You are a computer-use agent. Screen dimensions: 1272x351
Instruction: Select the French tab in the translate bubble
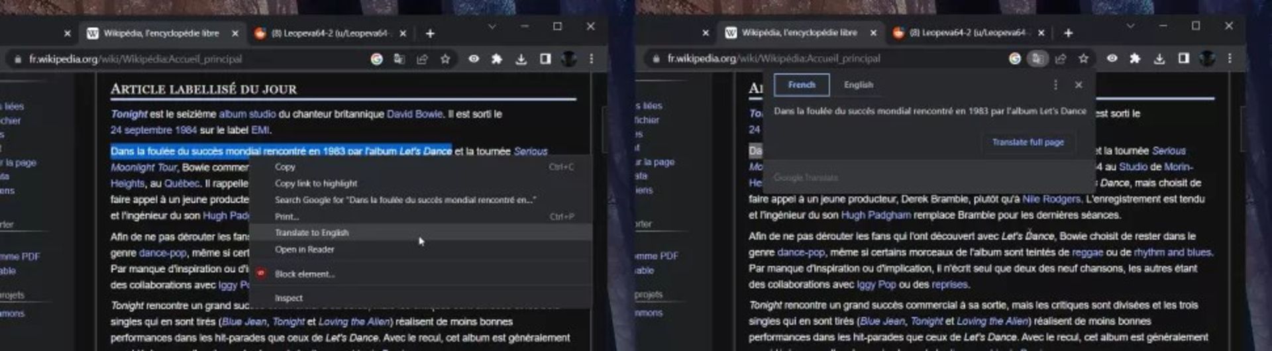click(802, 85)
